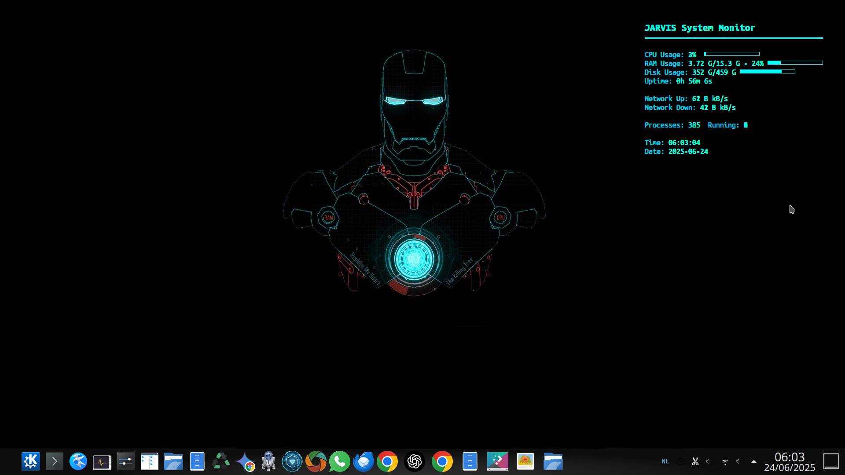
Task: Open the clock calendar showing 24/06/2025
Action: [x=789, y=462]
